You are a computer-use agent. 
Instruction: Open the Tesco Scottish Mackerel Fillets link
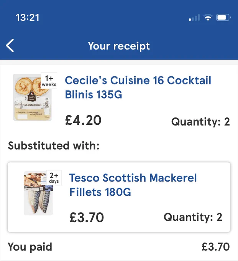[x=133, y=185]
